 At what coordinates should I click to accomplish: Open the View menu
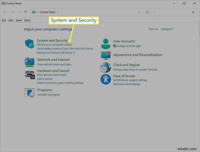click(x=19, y=20)
